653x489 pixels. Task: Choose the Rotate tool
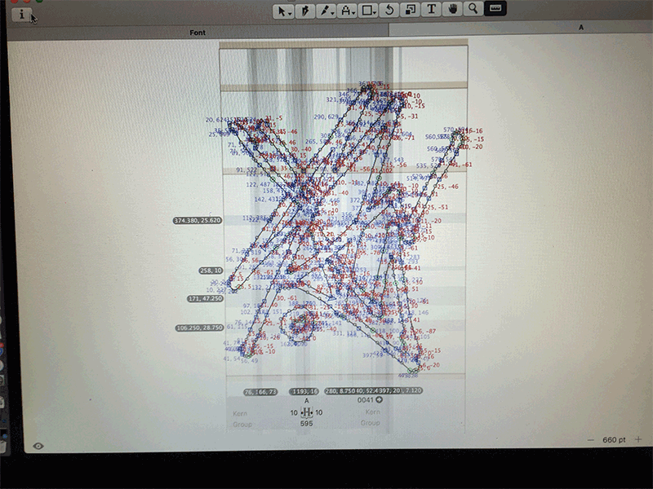[389, 9]
